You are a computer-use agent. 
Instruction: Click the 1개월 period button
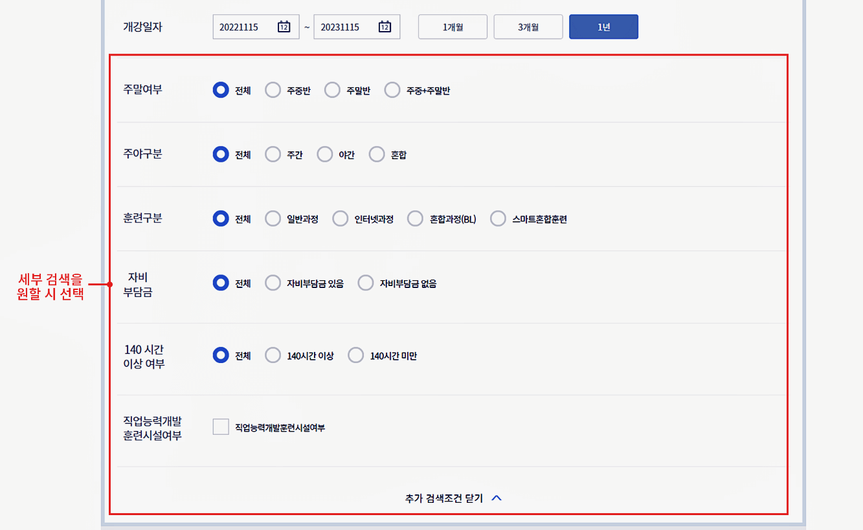(x=453, y=27)
